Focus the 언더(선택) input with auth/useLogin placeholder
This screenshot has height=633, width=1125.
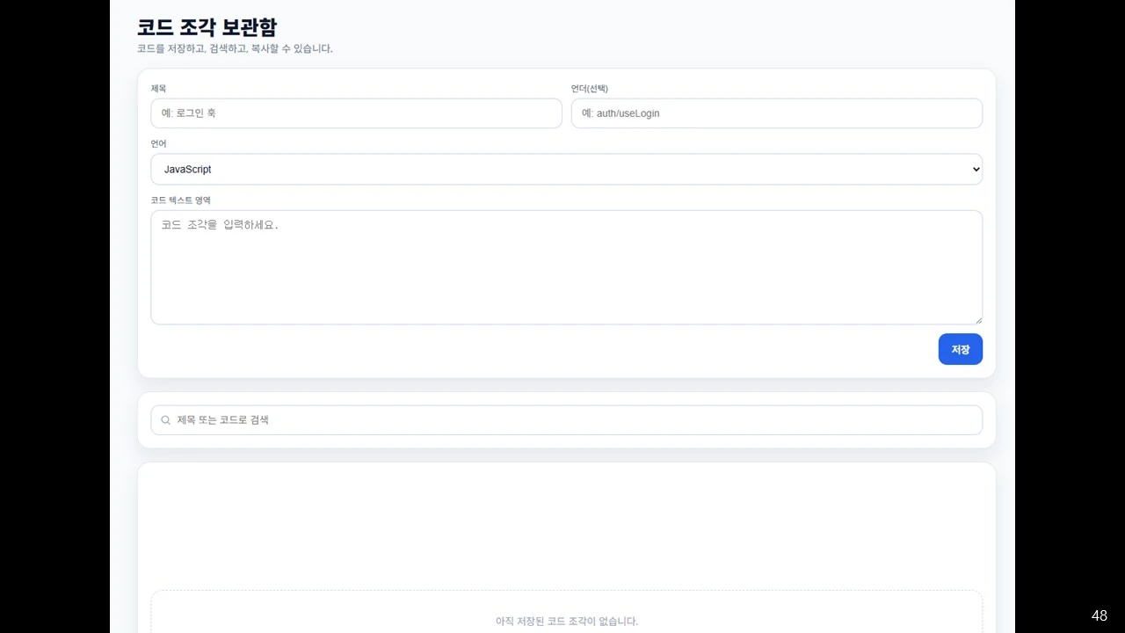point(777,113)
